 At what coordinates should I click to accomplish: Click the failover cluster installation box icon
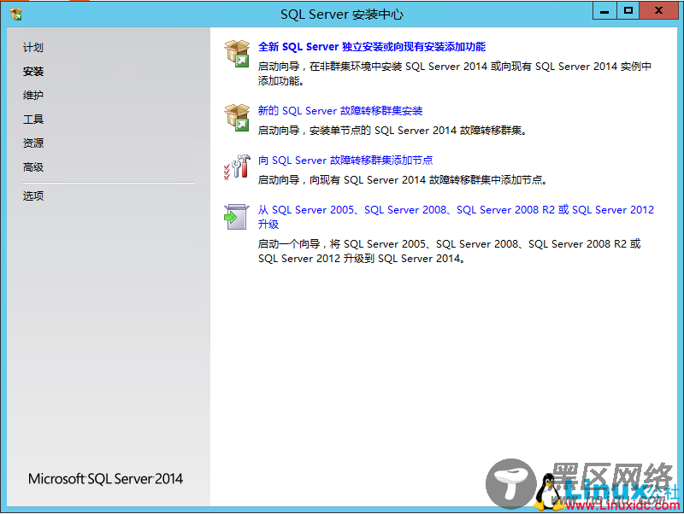pyautogui.click(x=237, y=118)
